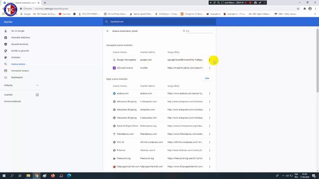Open File Explorer from the taskbar
The image size is (319, 179).
[x=28, y=176]
